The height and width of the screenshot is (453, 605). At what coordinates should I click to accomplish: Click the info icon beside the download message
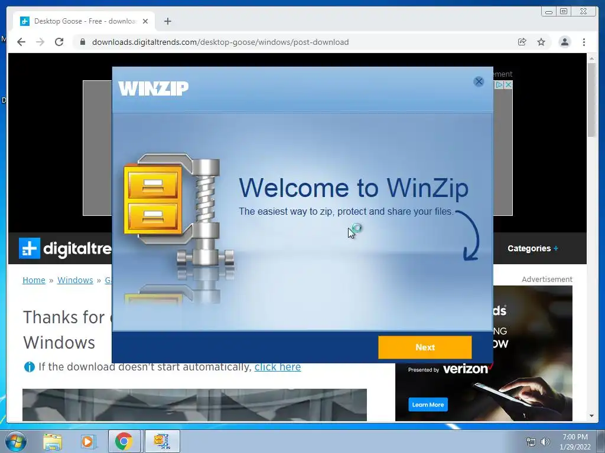click(30, 367)
